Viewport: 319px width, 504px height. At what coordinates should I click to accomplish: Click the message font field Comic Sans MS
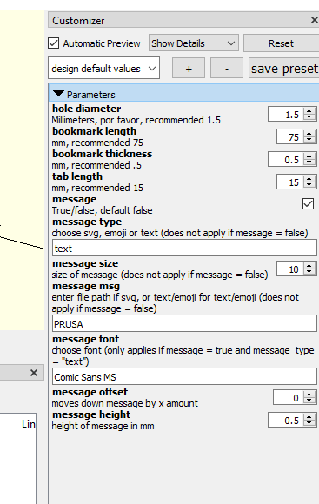(x=184, y=377)
